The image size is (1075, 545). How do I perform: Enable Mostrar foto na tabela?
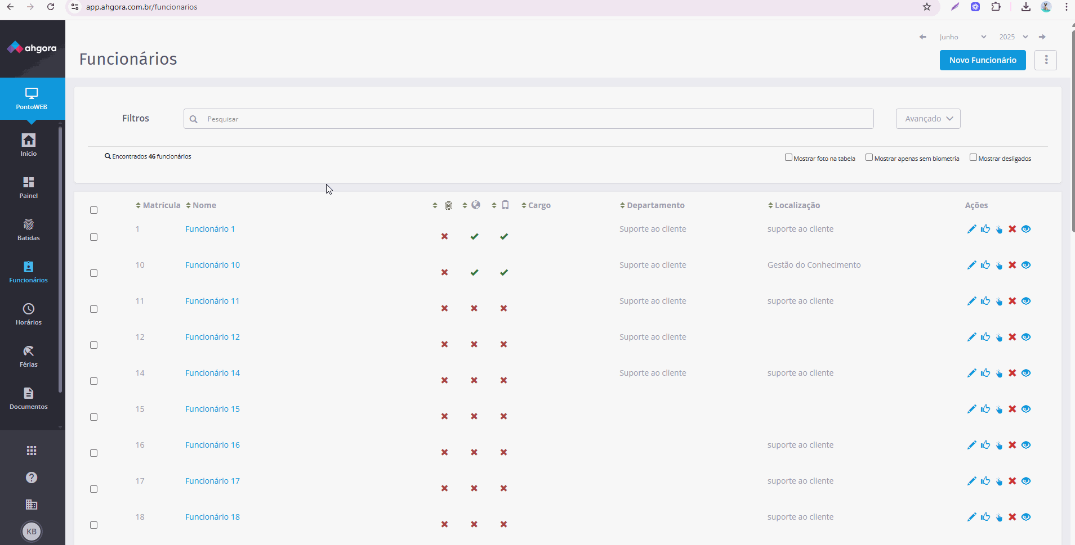(x=788, y=157)
